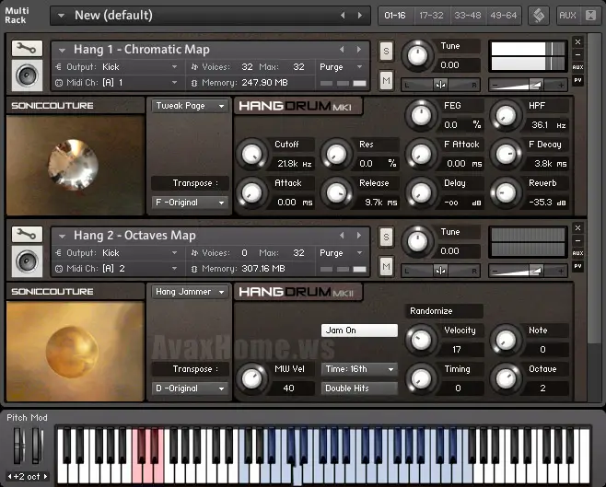Minimize the Hang 1 instrument view

tap(577, 54)
